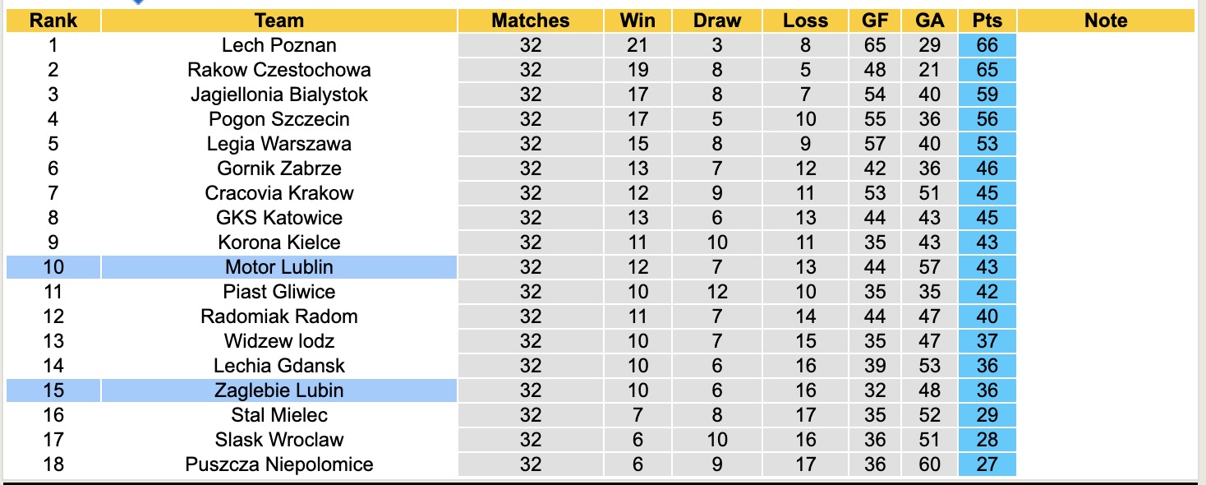Screen dimensions: 1206x485
Task: Click the GF column header
Action: [875, 21]
